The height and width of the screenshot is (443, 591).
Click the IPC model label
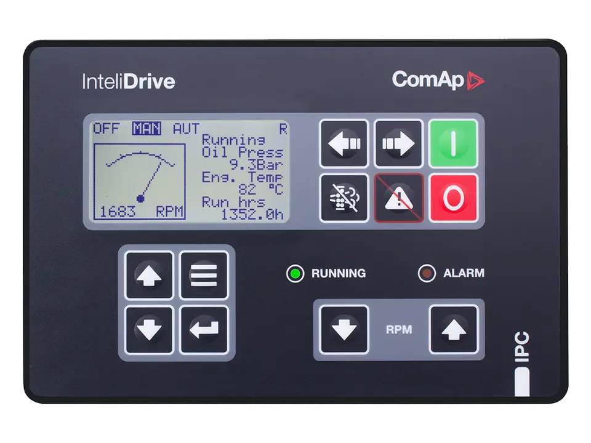pyautogui.click(x=522, y=346)
